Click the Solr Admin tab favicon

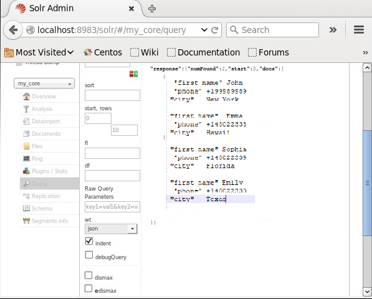(21, 9)
